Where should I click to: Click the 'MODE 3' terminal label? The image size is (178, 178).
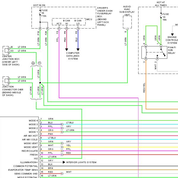33,124
